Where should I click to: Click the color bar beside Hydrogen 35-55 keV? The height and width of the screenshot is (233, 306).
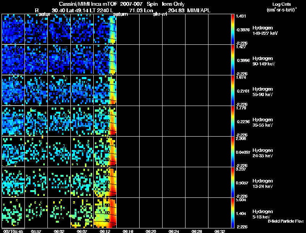[x=233, y=121]
